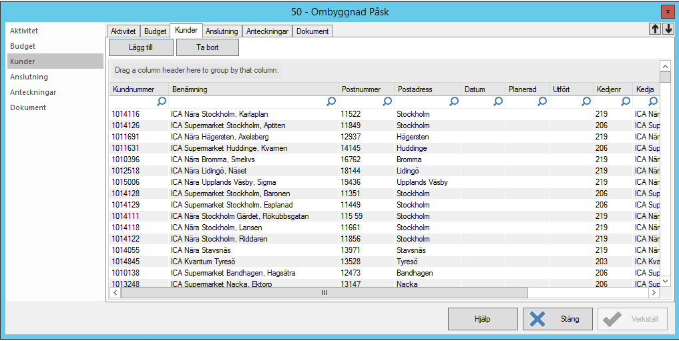The height and width of the screenshot is (341, 679).
Task: Click the blue X icon on Stäng
Action: click(537, 319)
